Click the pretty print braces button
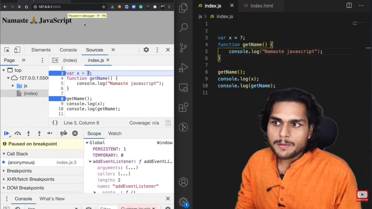The image size is (372, 209). coord(55,123)
